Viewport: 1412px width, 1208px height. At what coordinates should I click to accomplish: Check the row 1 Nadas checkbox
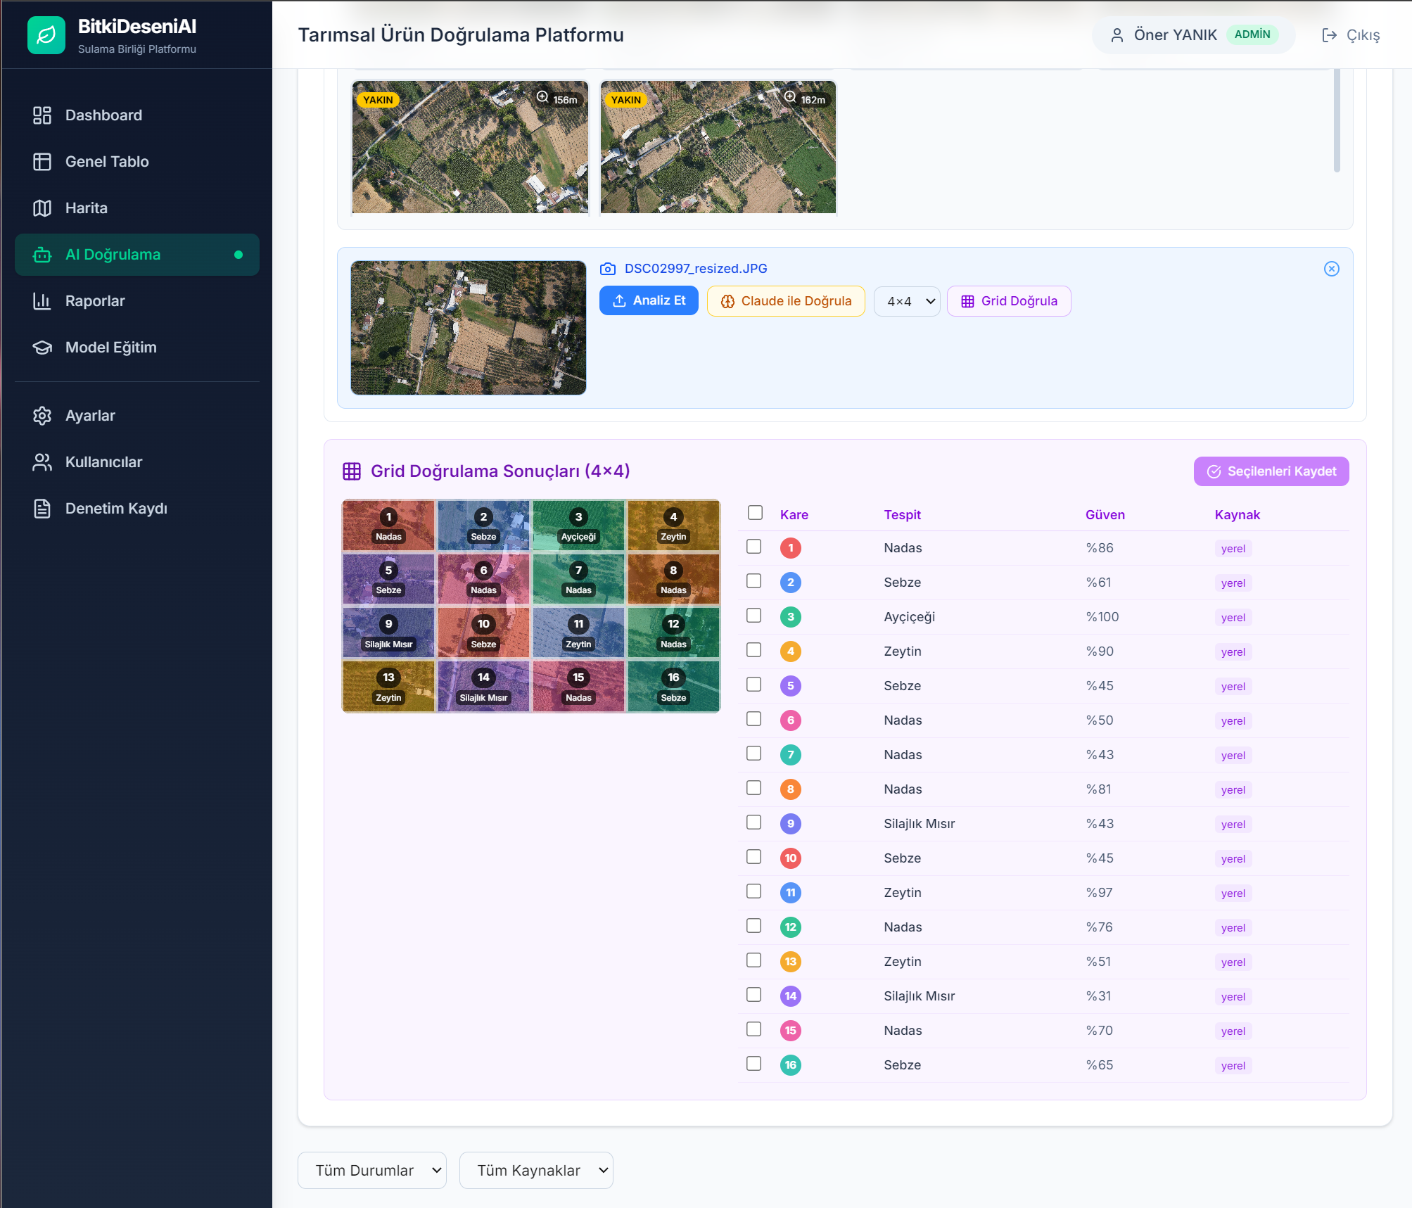coord(754,547)
